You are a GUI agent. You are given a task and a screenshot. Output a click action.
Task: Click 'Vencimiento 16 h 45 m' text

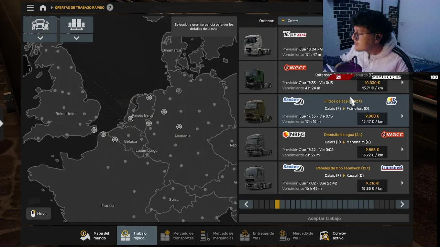302,189
